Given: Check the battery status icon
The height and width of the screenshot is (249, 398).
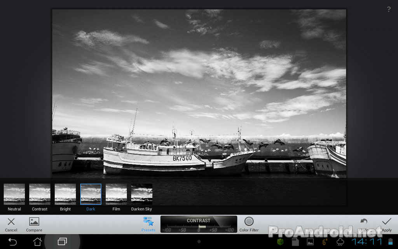Looking at the screenshot, I should point(390,242).
